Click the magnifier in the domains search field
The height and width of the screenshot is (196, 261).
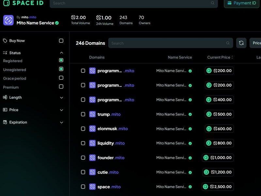tap(228, 43)
